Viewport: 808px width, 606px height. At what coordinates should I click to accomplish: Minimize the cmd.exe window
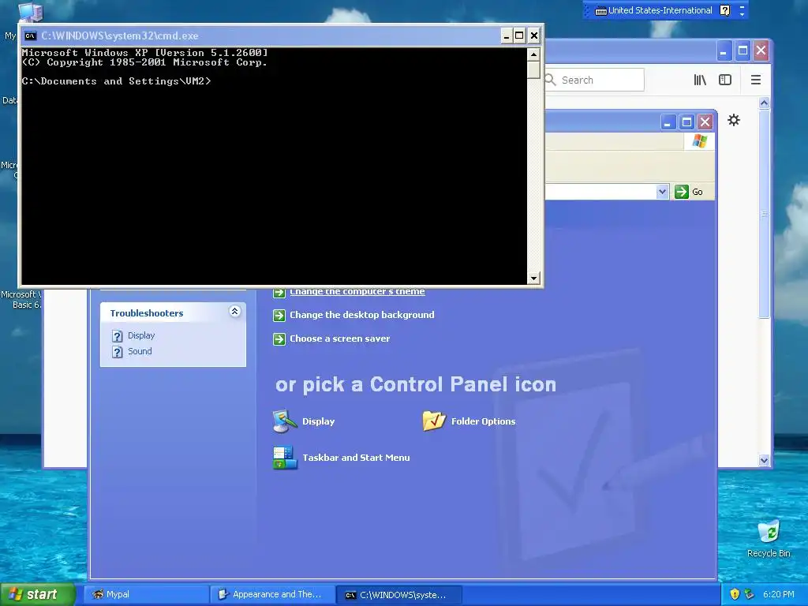[x=507, y=36]
